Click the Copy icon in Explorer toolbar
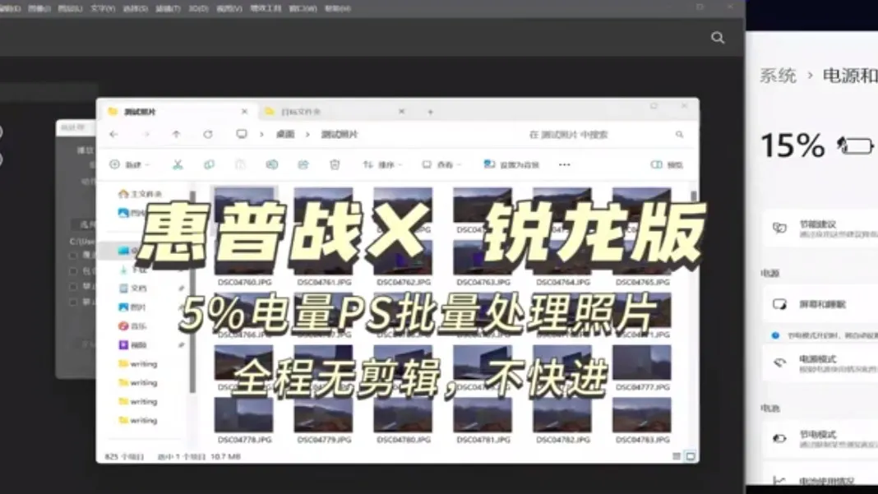The image size is (878, 494). 209,164
